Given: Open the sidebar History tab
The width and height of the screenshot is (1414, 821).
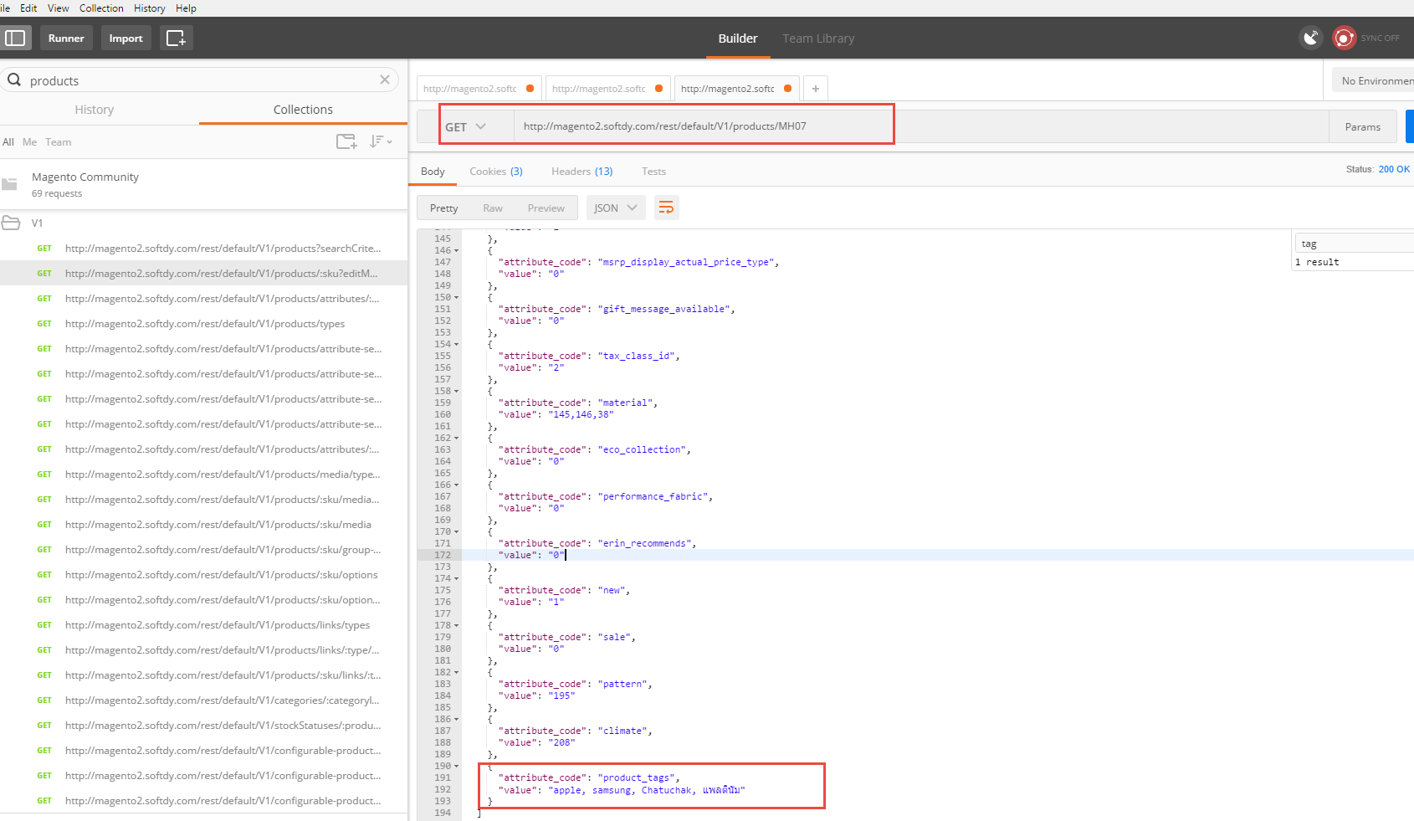Looking at the screenshot, I should [95, 109].
